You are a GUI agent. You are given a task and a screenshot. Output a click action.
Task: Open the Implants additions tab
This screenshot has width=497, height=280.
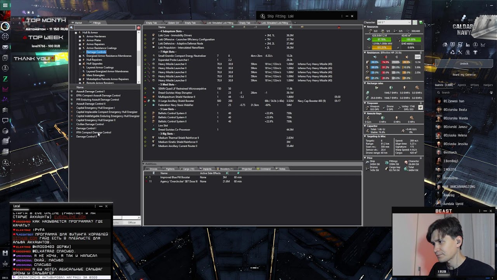point(207,169)
